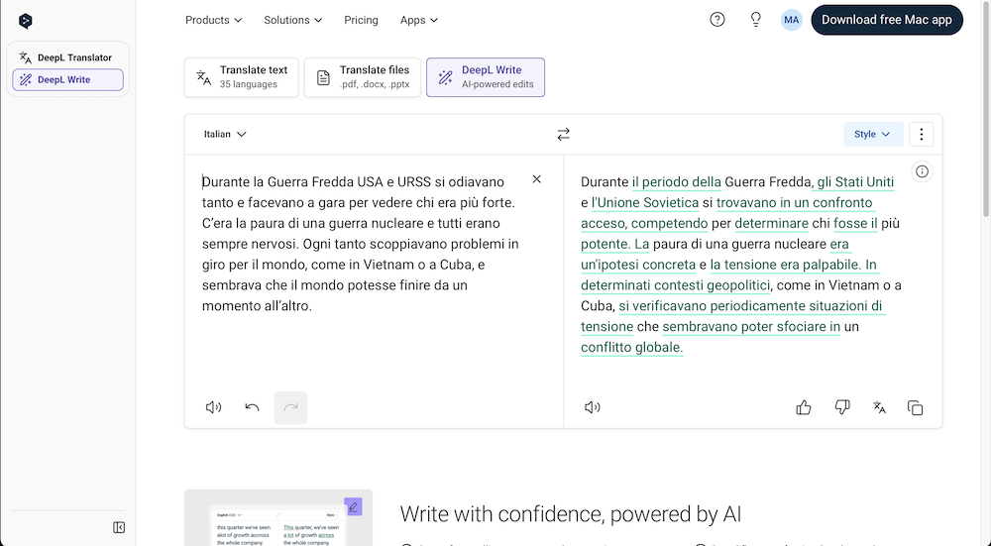
Task: Open the Apps dropdown menu
Action: [419, 20]
